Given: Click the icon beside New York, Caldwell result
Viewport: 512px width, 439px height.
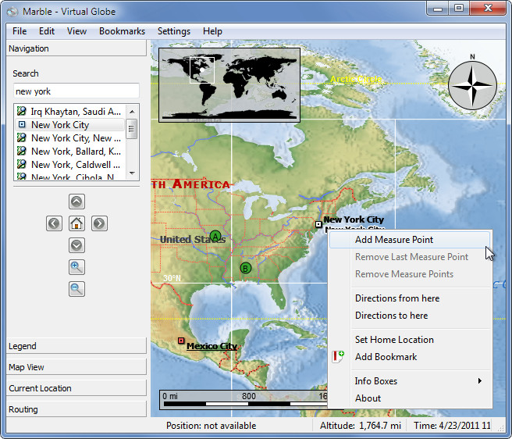Looking at the screenshot, I should pyautogui.click(x=22, y=164).
